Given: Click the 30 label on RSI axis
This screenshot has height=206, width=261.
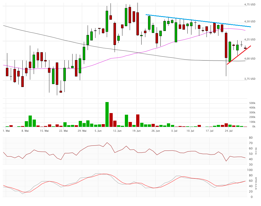Looking at the screenshot, I should coord(251,165).
